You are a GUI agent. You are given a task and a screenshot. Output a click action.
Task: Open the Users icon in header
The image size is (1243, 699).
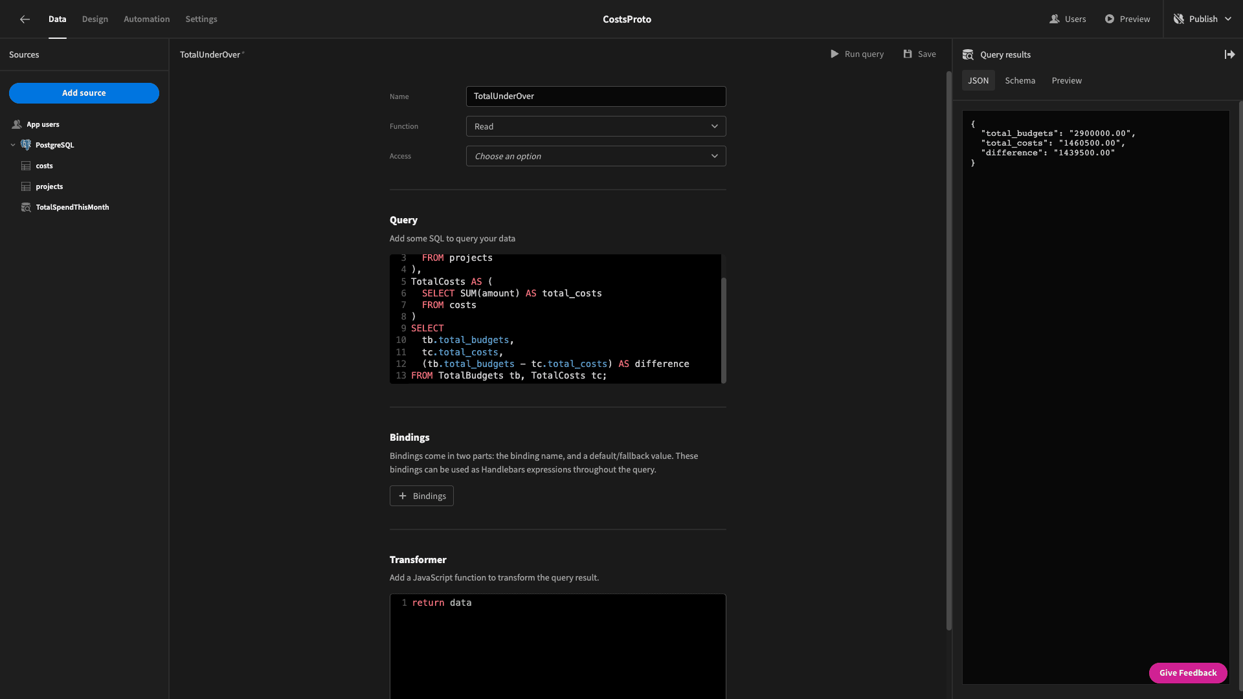[x=1054, y=19]
